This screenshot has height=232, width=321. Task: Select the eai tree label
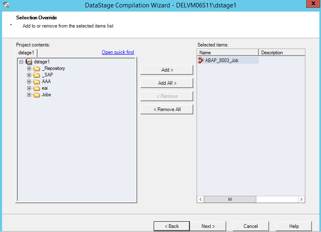coord(45,88)
